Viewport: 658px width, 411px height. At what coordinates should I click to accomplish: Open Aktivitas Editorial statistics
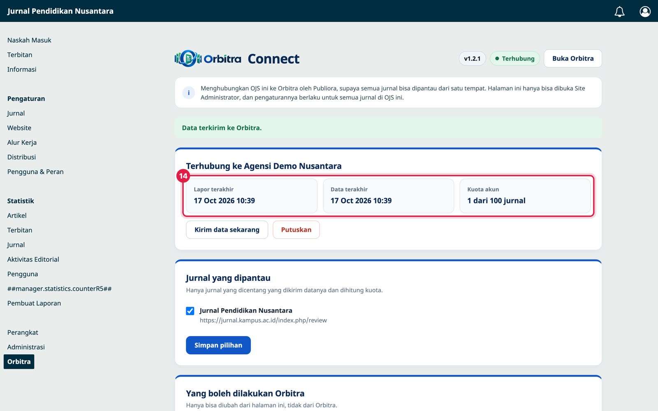(33, 259)
